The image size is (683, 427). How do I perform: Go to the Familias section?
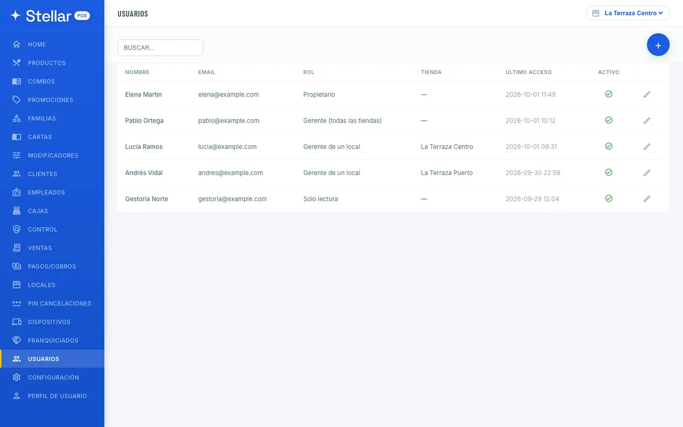[x=52, y=118]
